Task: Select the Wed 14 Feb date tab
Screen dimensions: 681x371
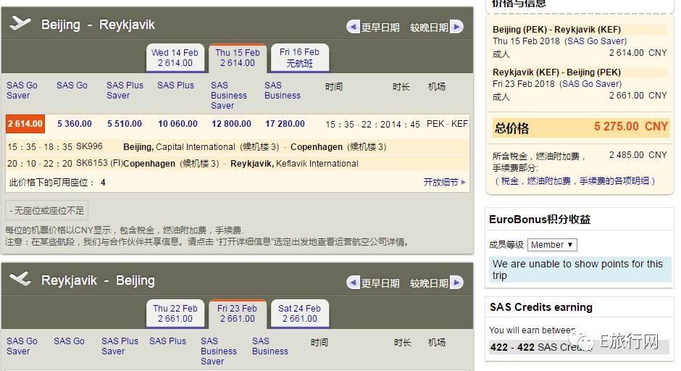Action: (x=175, y=58)
